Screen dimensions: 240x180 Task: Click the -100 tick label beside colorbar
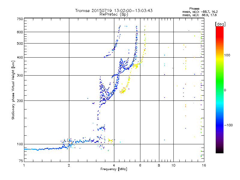point(228,125)
